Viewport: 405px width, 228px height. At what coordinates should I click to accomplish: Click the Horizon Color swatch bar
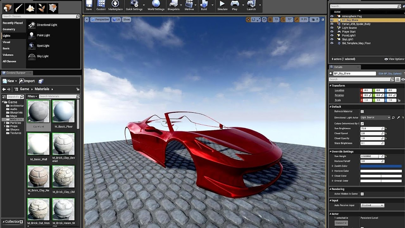click(381, 171)
